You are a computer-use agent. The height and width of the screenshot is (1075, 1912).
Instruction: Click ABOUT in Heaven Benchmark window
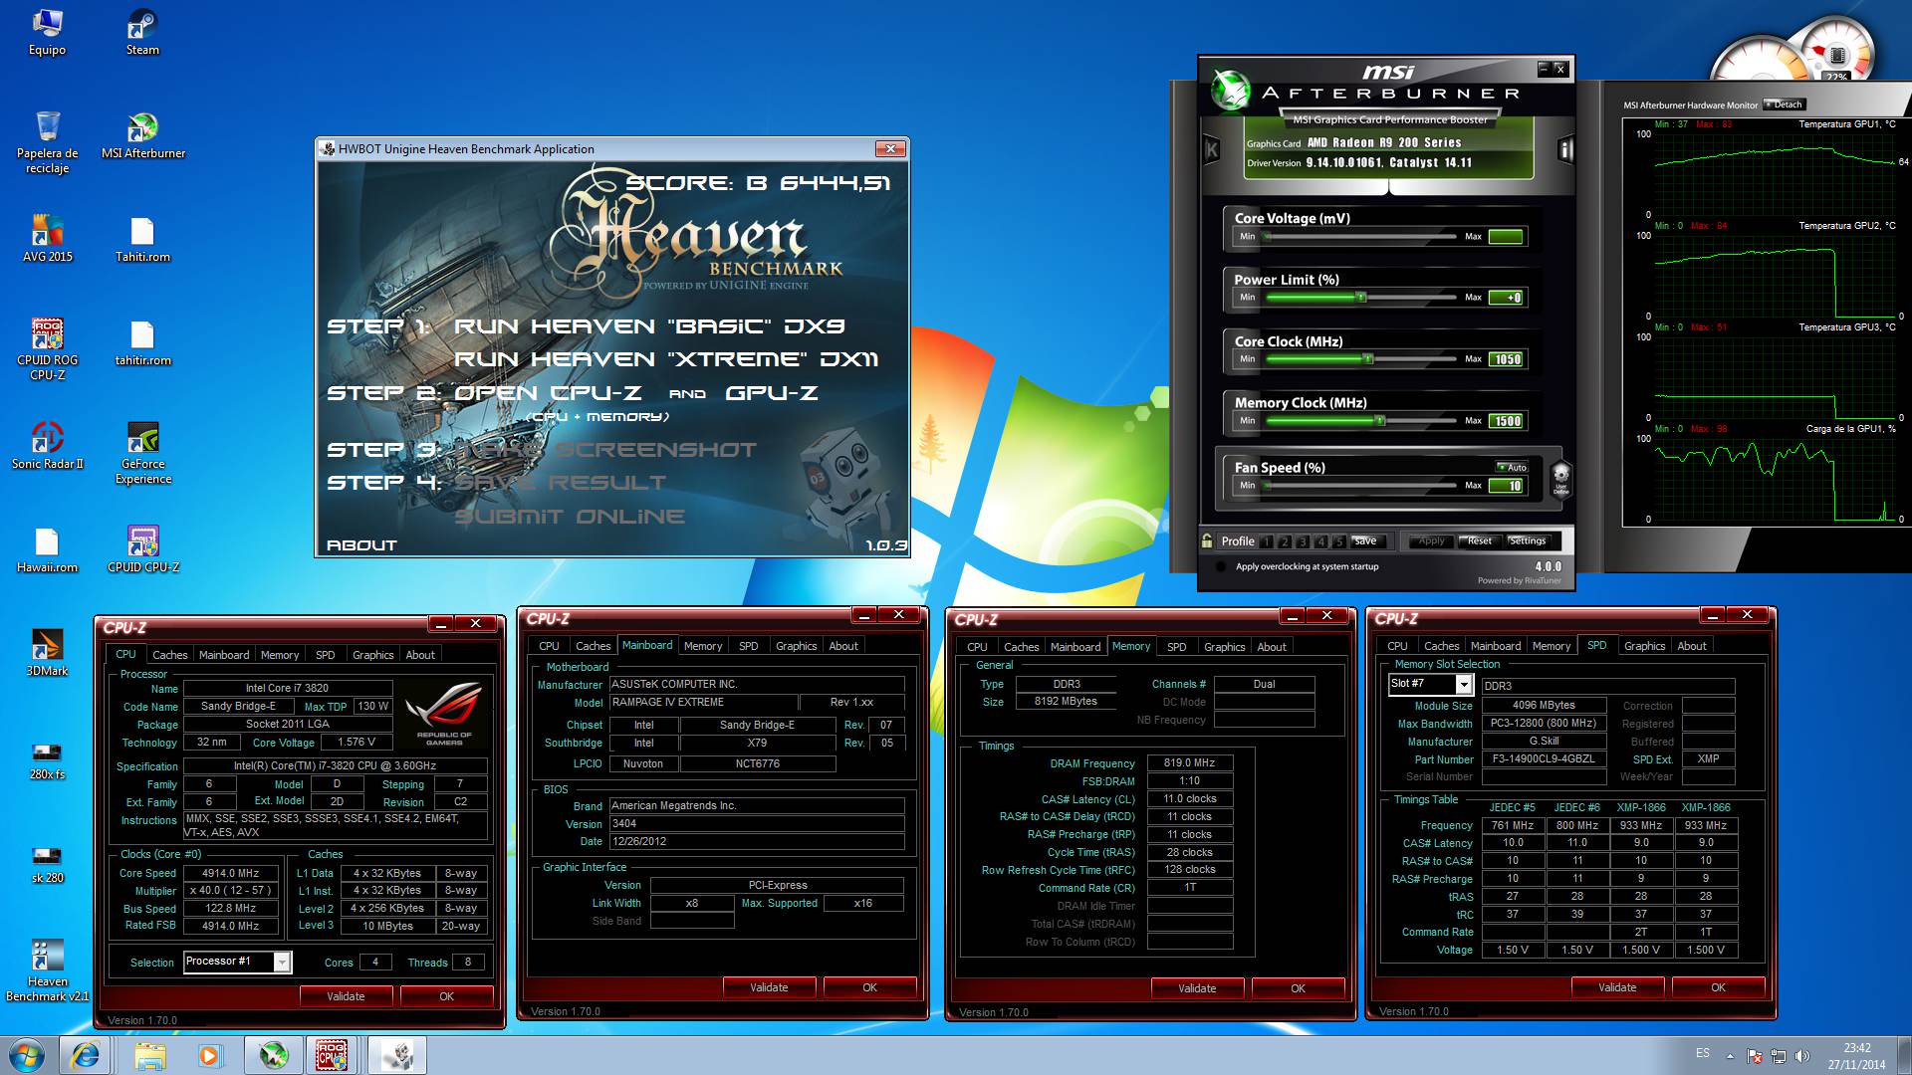361,545
